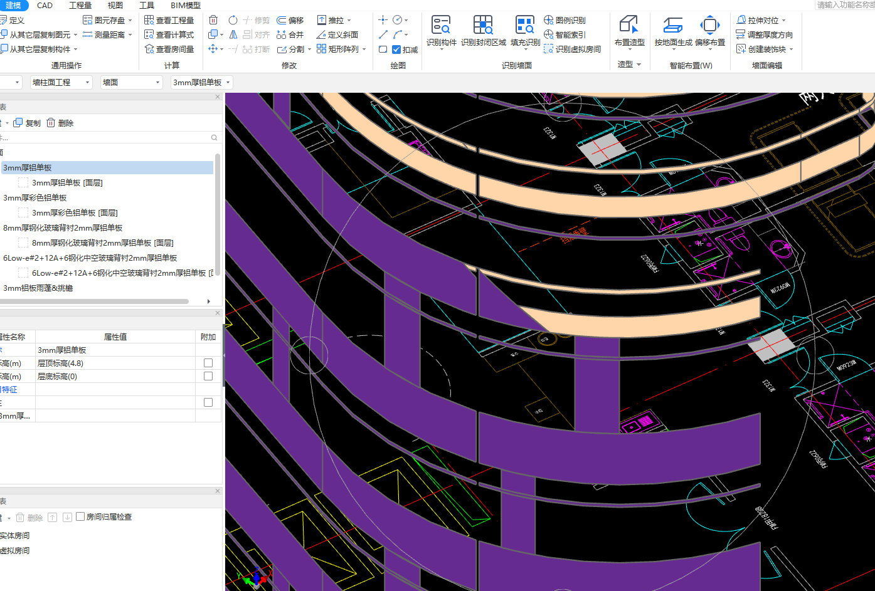Switch to the 视图 ribbon tab
The height and width of the screenshot is (591, 875).
[115, 5]
